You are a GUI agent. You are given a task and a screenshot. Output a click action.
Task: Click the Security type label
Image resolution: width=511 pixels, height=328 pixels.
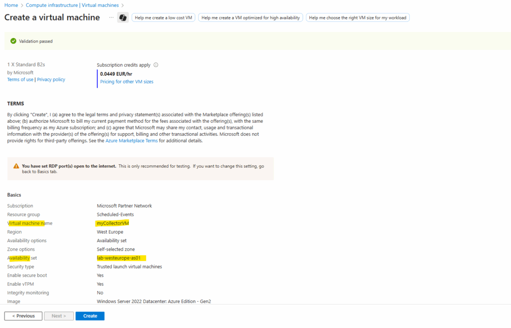20,267
